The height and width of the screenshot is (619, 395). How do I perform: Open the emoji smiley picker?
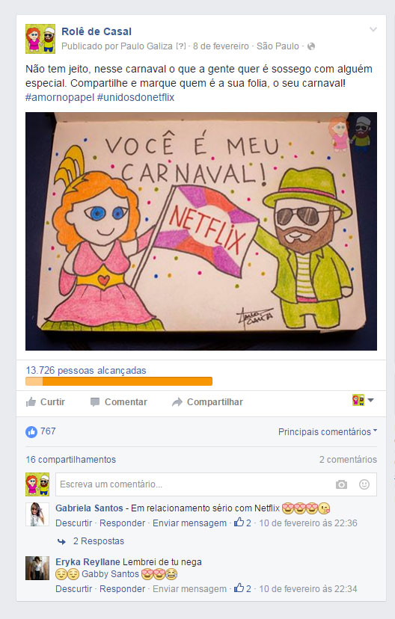click(364, 484)
